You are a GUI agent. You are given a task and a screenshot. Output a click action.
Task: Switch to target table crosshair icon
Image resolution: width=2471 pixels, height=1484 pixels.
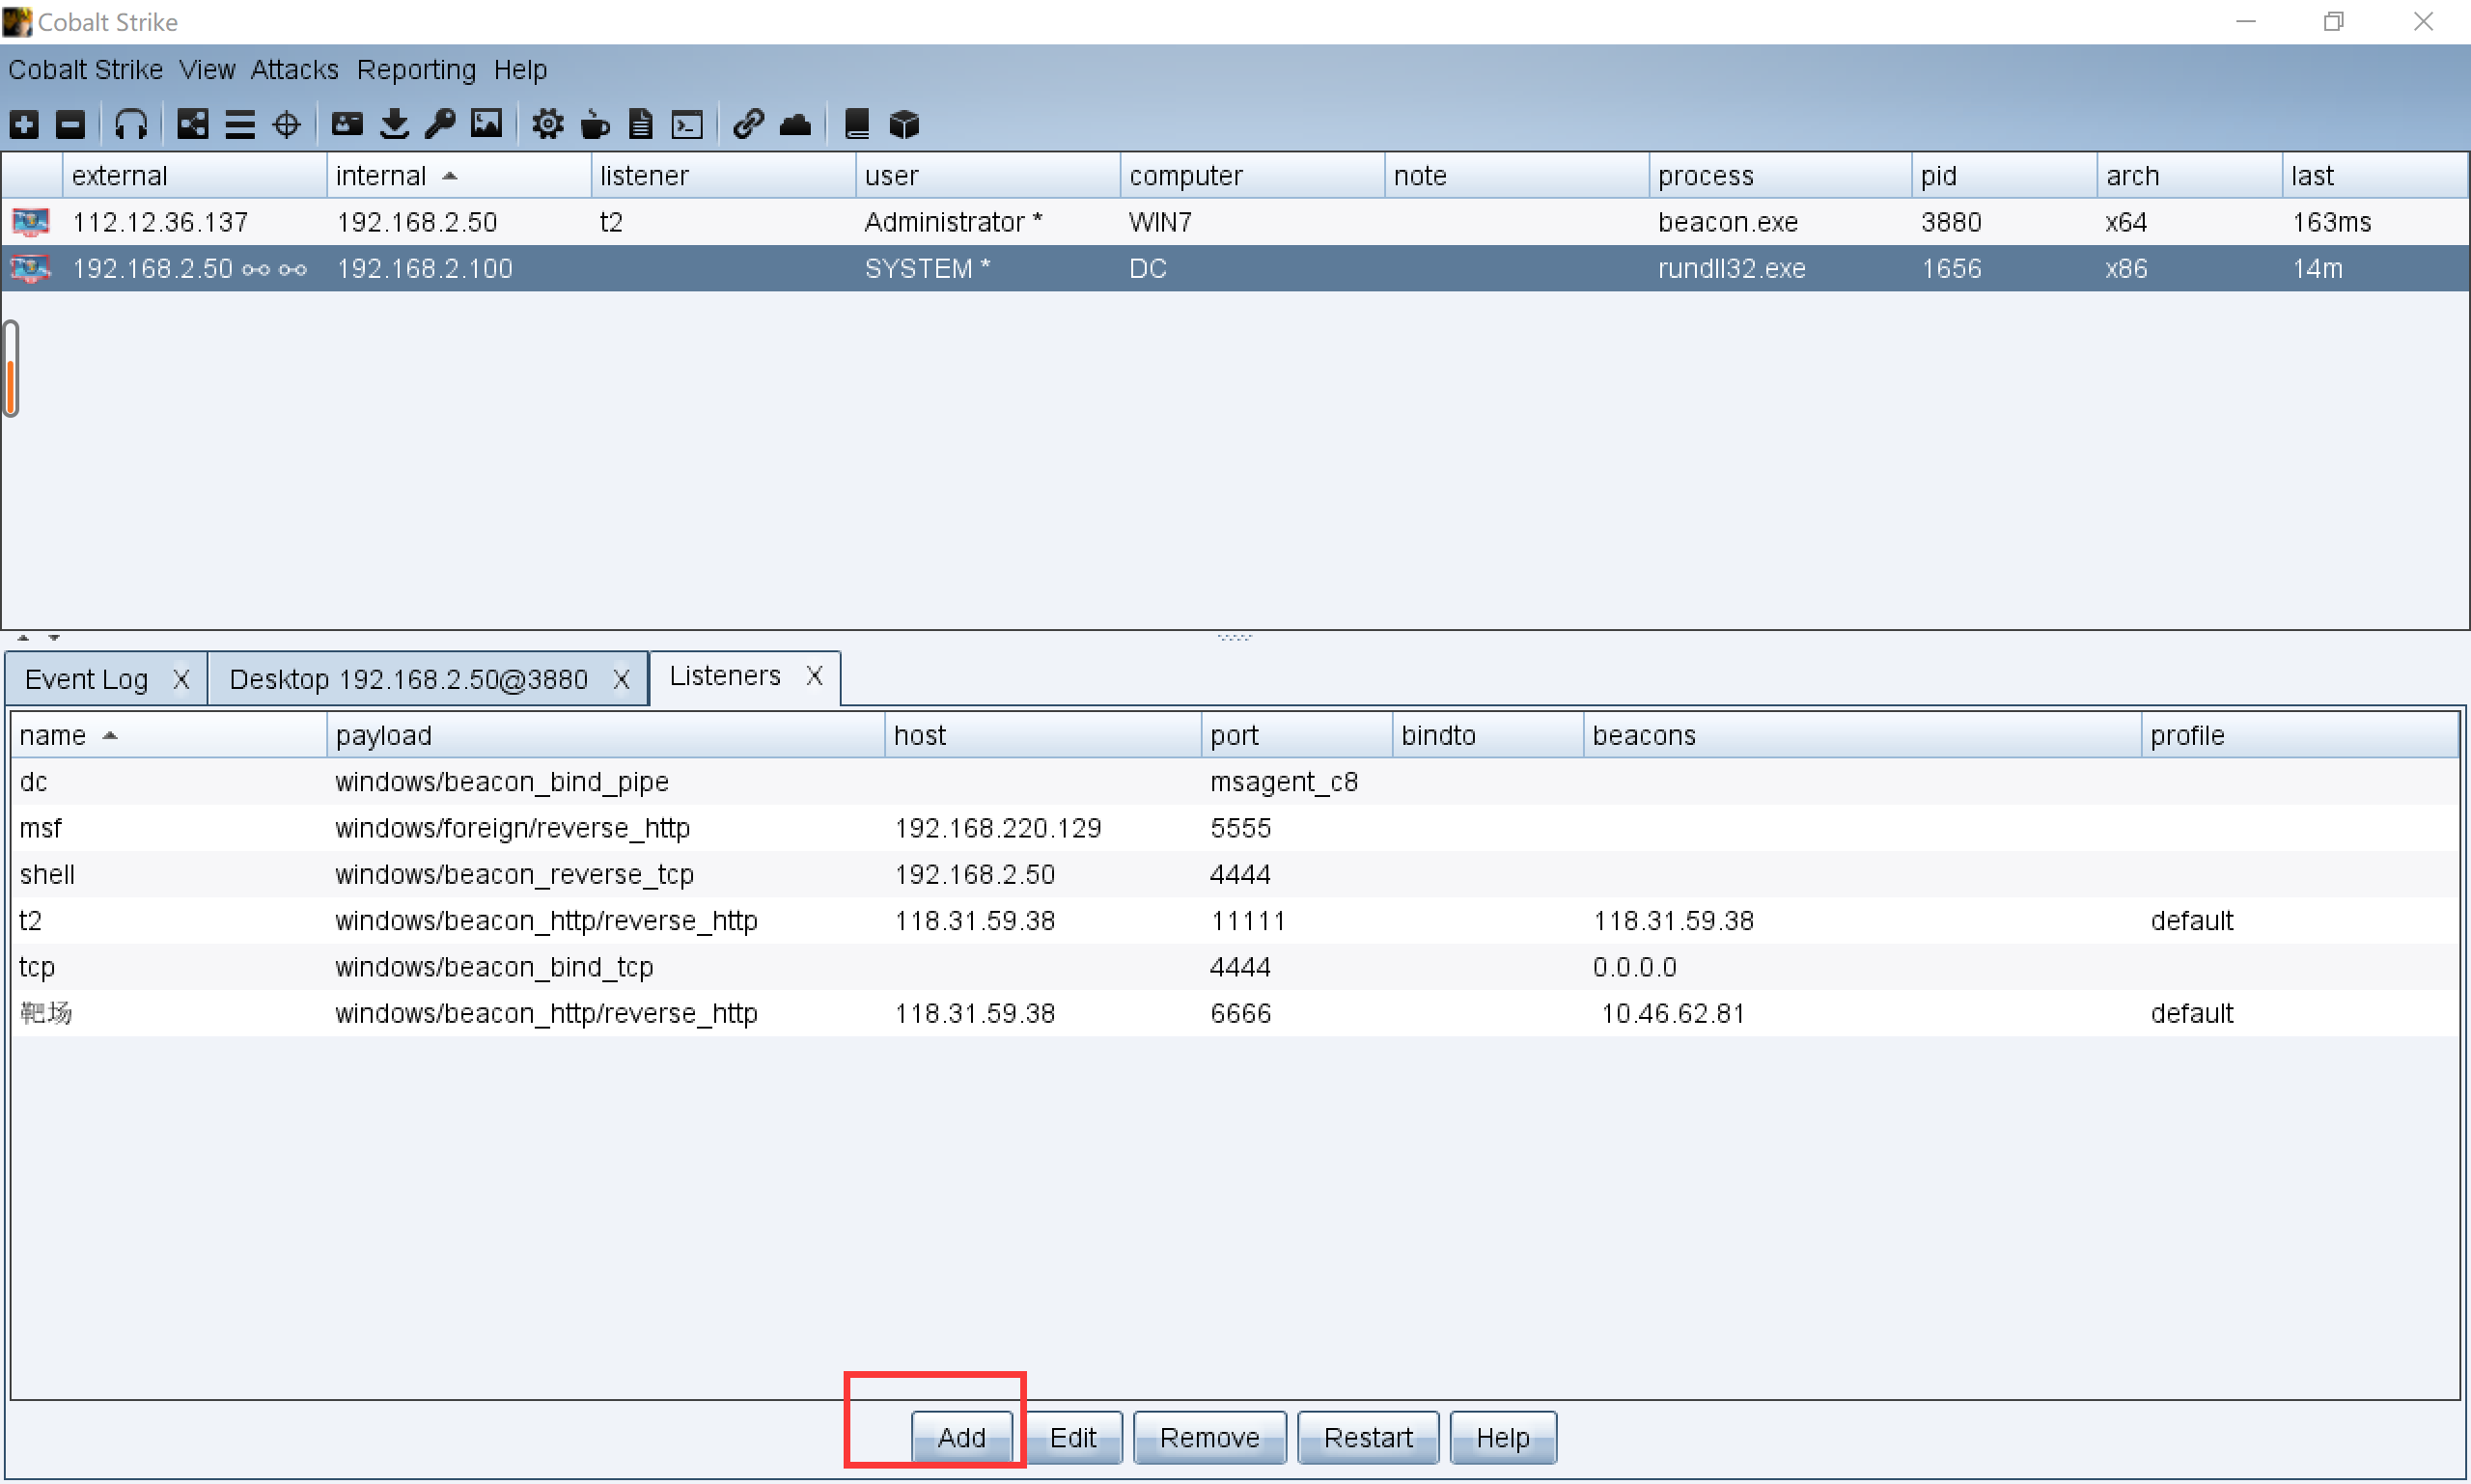[x=286, y=124]
